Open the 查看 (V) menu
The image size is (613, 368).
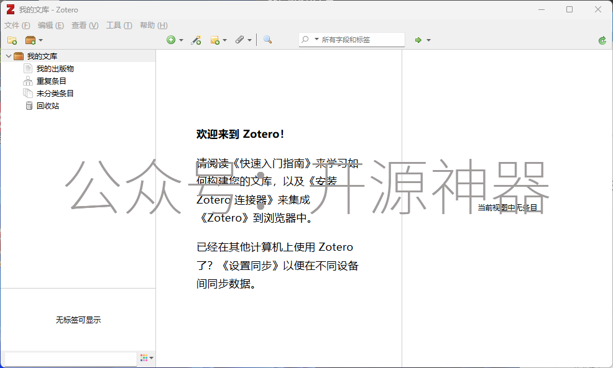[85, 25]
